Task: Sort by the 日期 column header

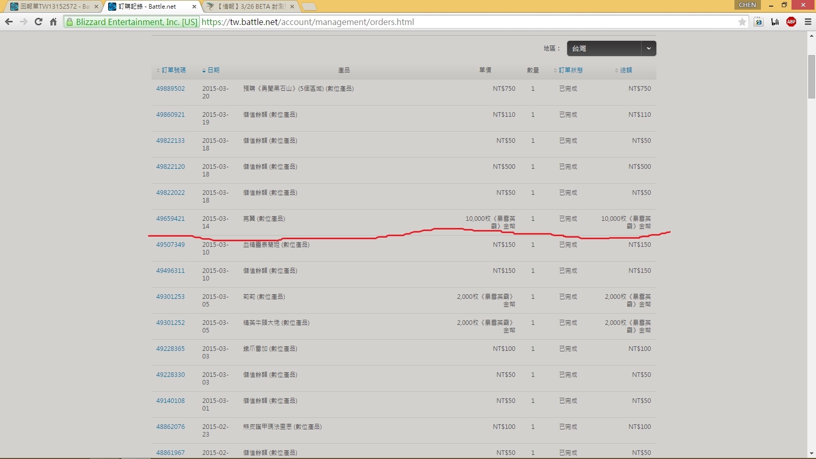Action: click(211, 70)
